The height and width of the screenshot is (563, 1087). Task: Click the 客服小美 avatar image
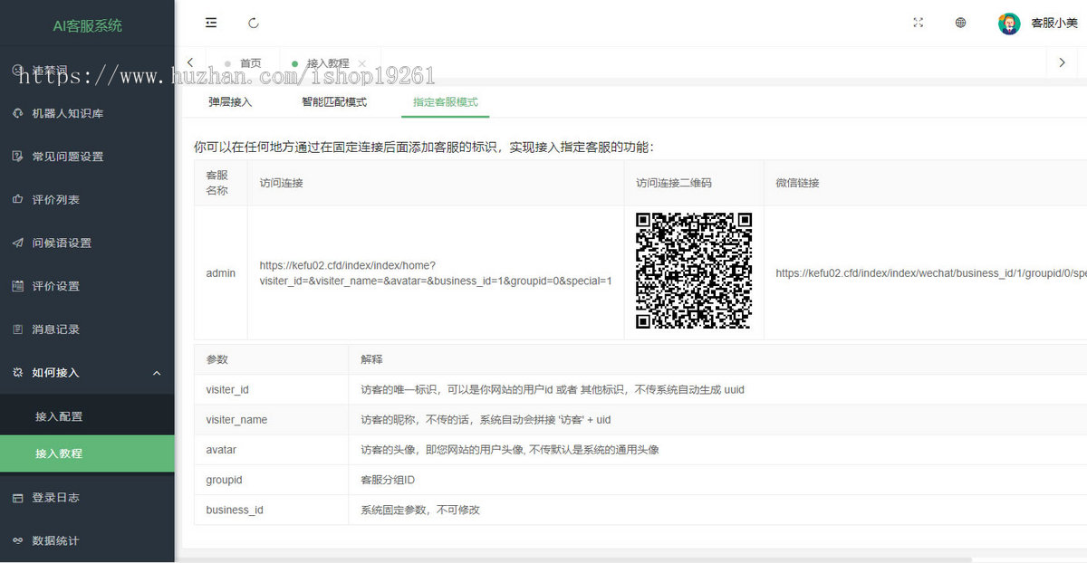(1009, 24)
